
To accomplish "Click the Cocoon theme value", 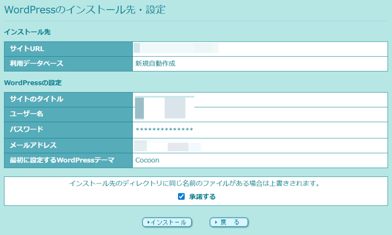I will point(147,160).
